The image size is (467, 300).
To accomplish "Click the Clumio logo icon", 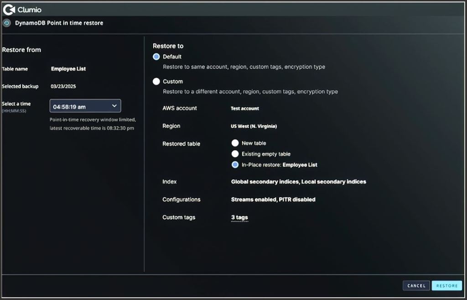I will point(9,9).
